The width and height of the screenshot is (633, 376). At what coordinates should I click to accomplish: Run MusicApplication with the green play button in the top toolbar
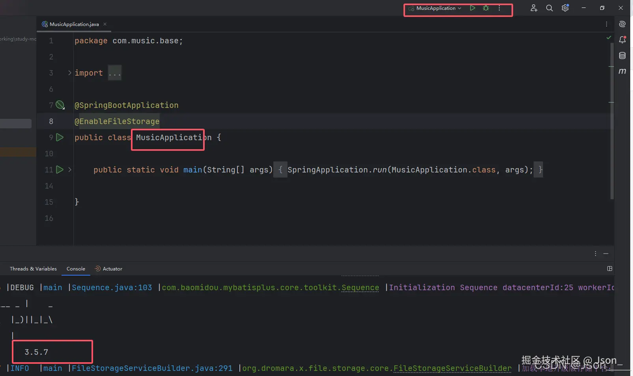click(472, 8)
